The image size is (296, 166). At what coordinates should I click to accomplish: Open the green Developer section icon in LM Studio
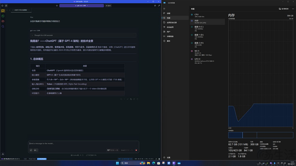[x=3, y=16]
